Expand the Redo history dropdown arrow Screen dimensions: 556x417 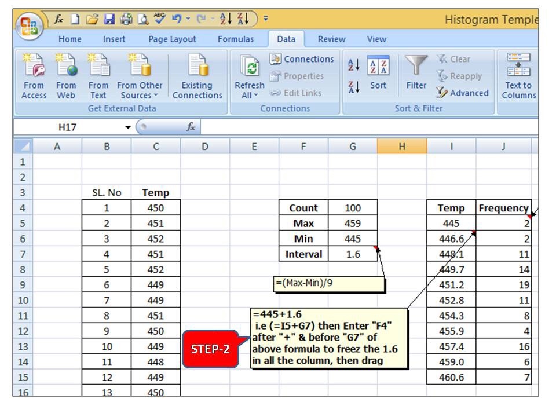click(213, 19)
